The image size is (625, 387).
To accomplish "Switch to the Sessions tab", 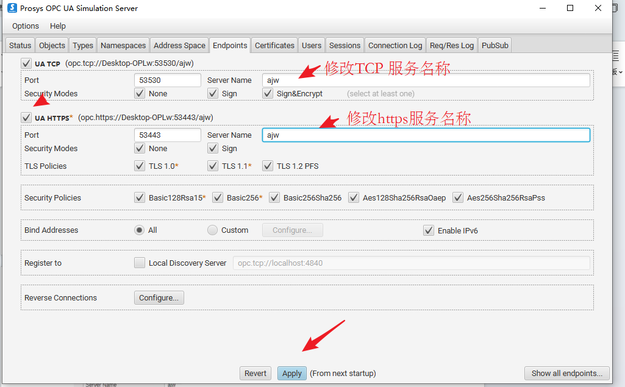I will 345,46.
